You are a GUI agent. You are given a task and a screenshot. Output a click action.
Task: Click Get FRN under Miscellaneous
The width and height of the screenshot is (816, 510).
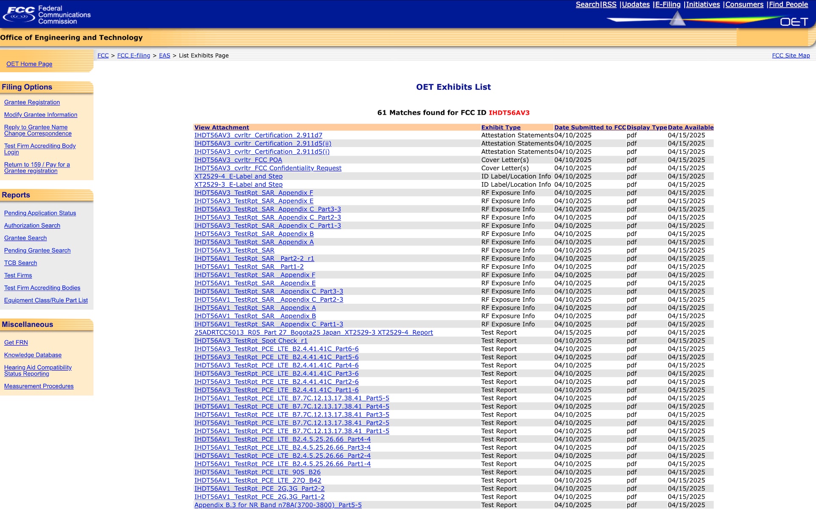coord(16,343)
